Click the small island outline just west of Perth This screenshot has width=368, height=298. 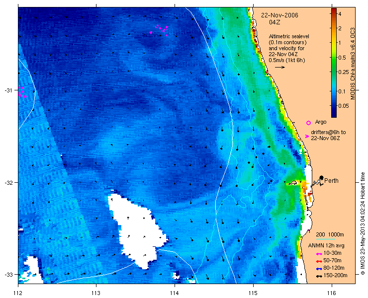pos(293,183)
